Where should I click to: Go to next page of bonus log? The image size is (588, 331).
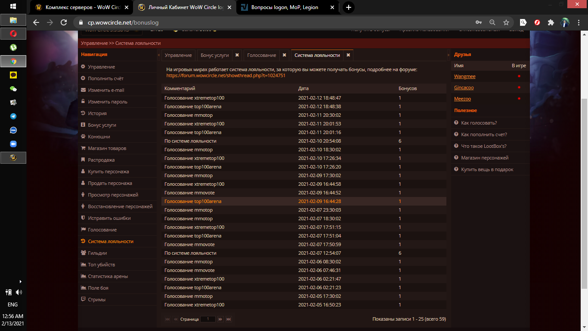coord(220,319)
